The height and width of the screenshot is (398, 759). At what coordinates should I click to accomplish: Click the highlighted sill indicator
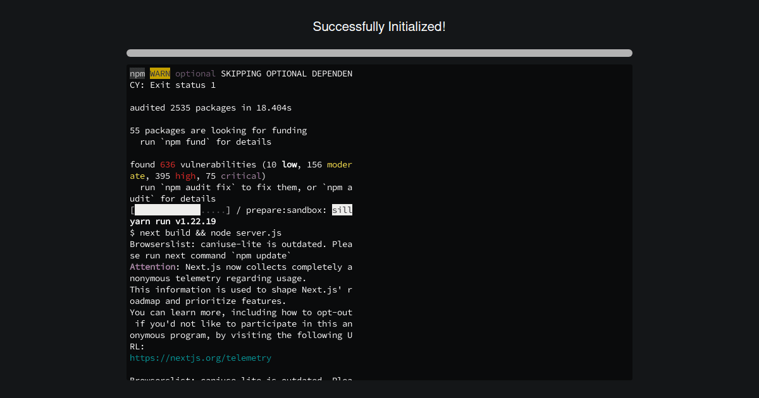click(342, 210)
